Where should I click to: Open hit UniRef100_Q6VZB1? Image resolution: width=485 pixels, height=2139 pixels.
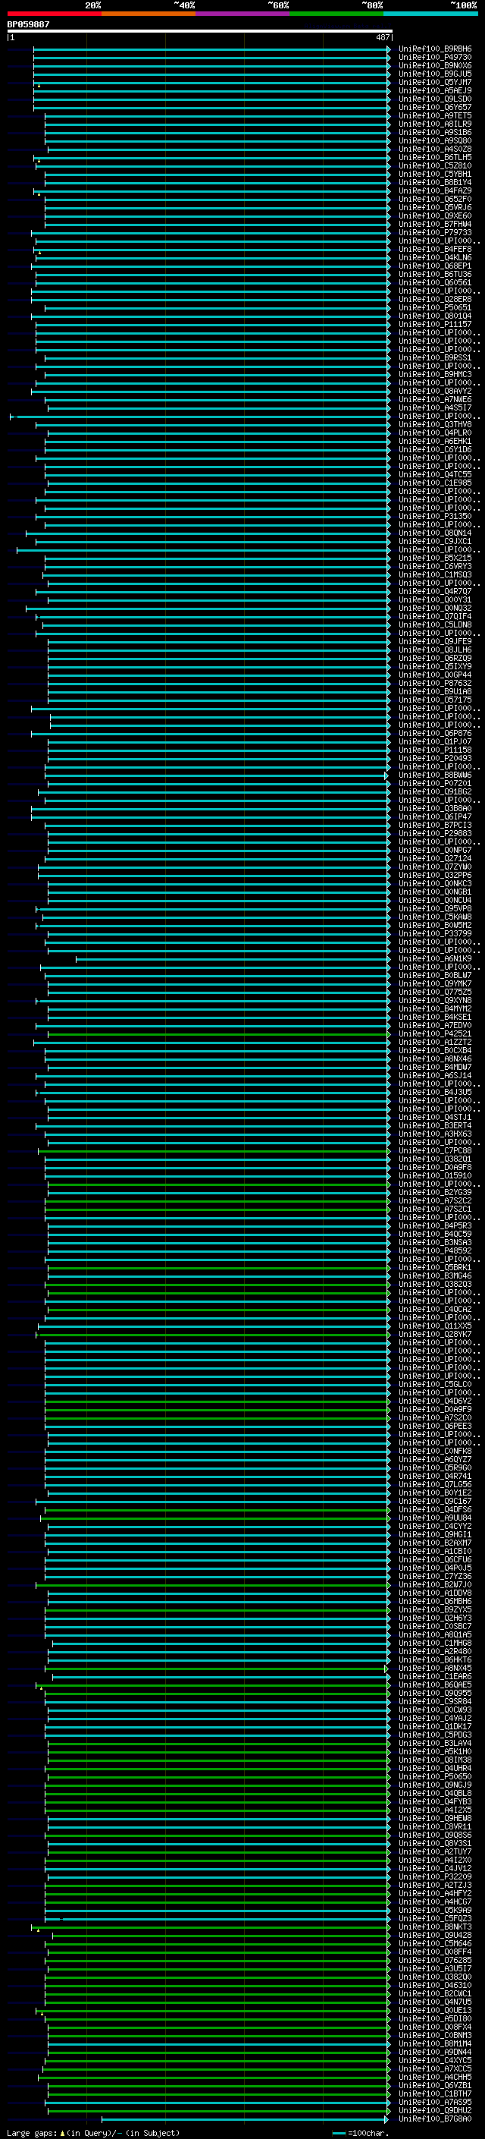[x=435, y=2086]
